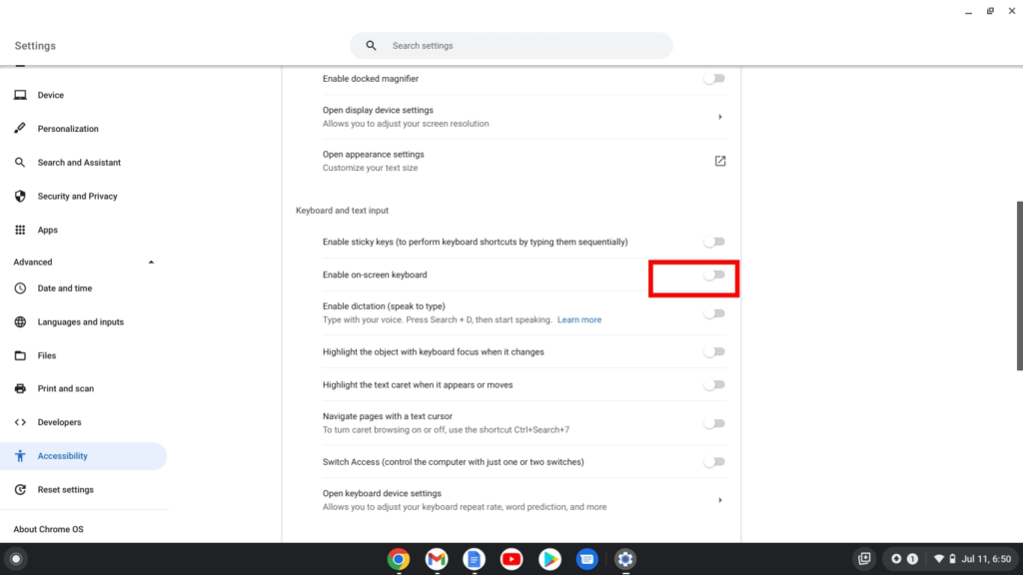Image resolution: width=1023 pixels, height=575 pixels.
Task: Turn on sticky keys toggle
Action: [x=713, y=242]
